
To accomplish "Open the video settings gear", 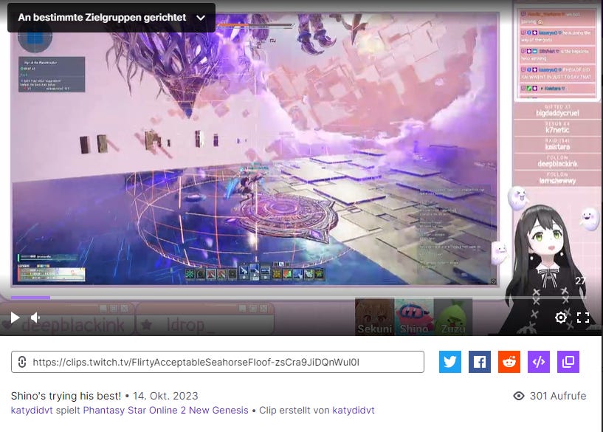I will [x=561, y=318].
